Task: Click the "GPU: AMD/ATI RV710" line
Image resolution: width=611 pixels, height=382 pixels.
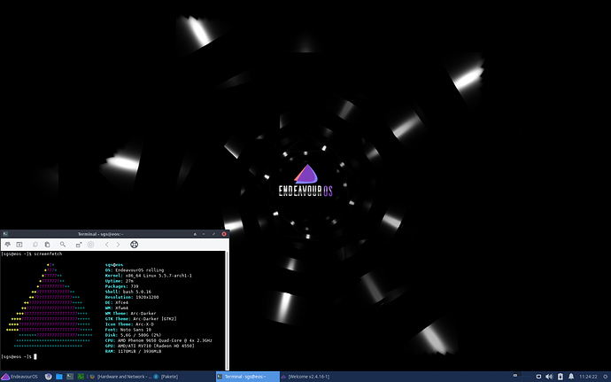Action: click(x=150, y=346)
